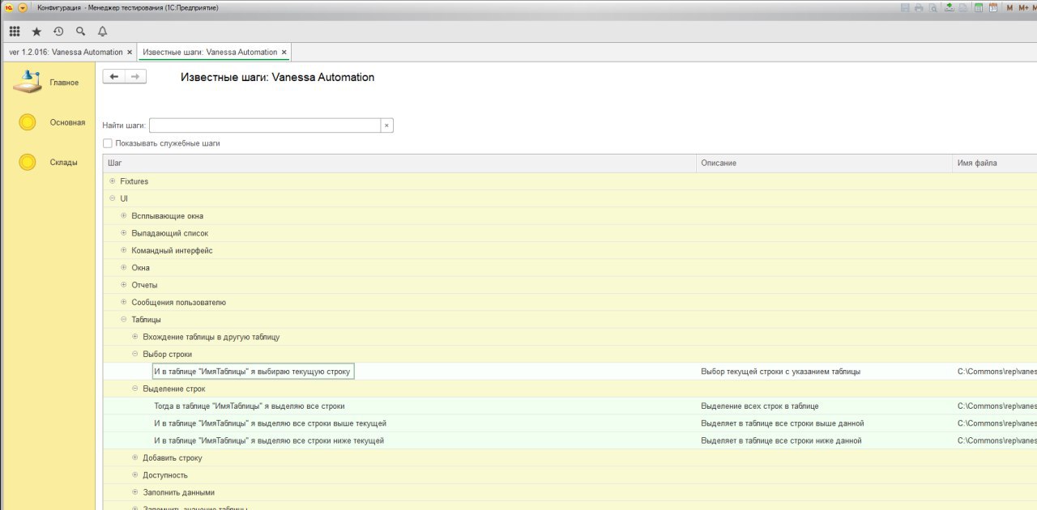Click the Print preview icon in title bar
Screen dimensions: 1037x510
(x=932, y=7)
